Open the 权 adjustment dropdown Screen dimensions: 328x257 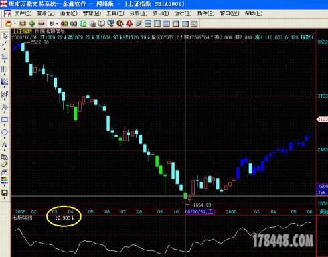click(x=54, y=23)
